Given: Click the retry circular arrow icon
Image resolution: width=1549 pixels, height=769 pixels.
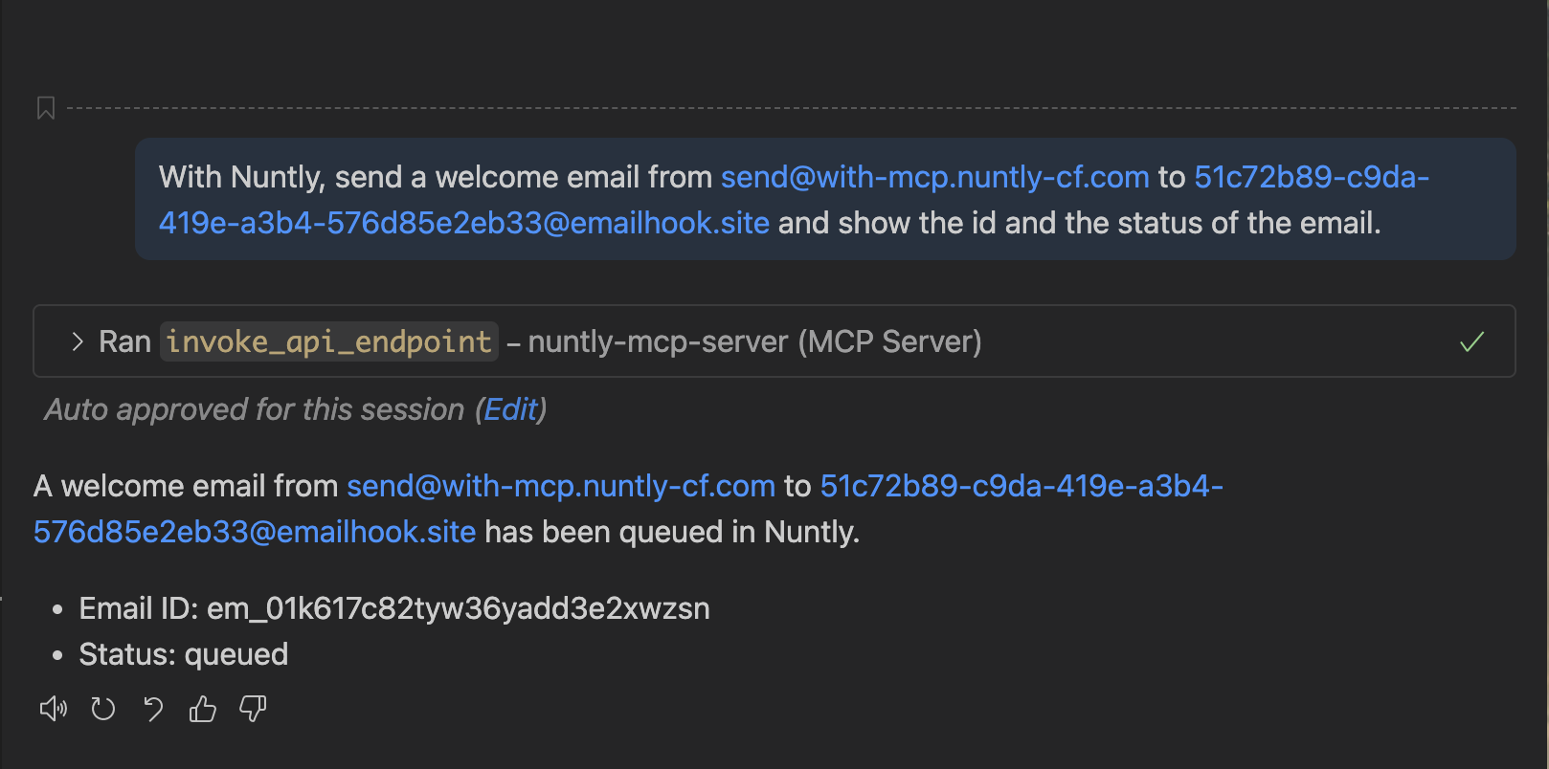Looking at the screenshot, I should point(103,709).
